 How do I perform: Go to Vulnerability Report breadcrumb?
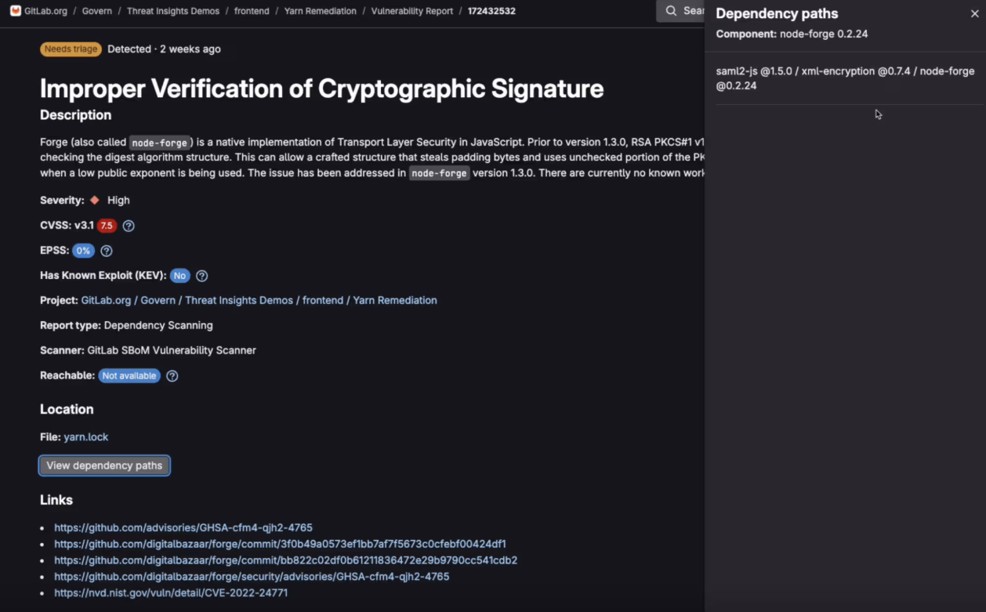(x=412, y=11)
